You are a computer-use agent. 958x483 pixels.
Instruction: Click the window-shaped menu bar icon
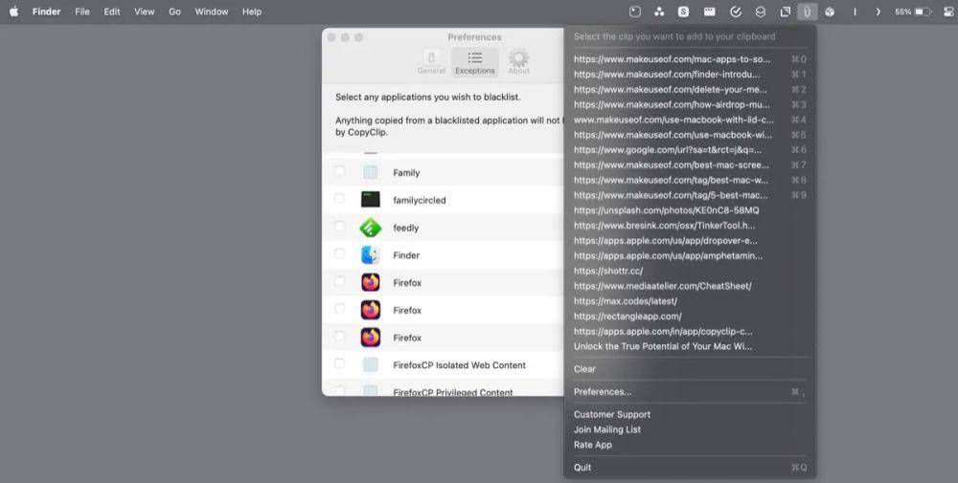pyautogui.click(x=709, y=11)
